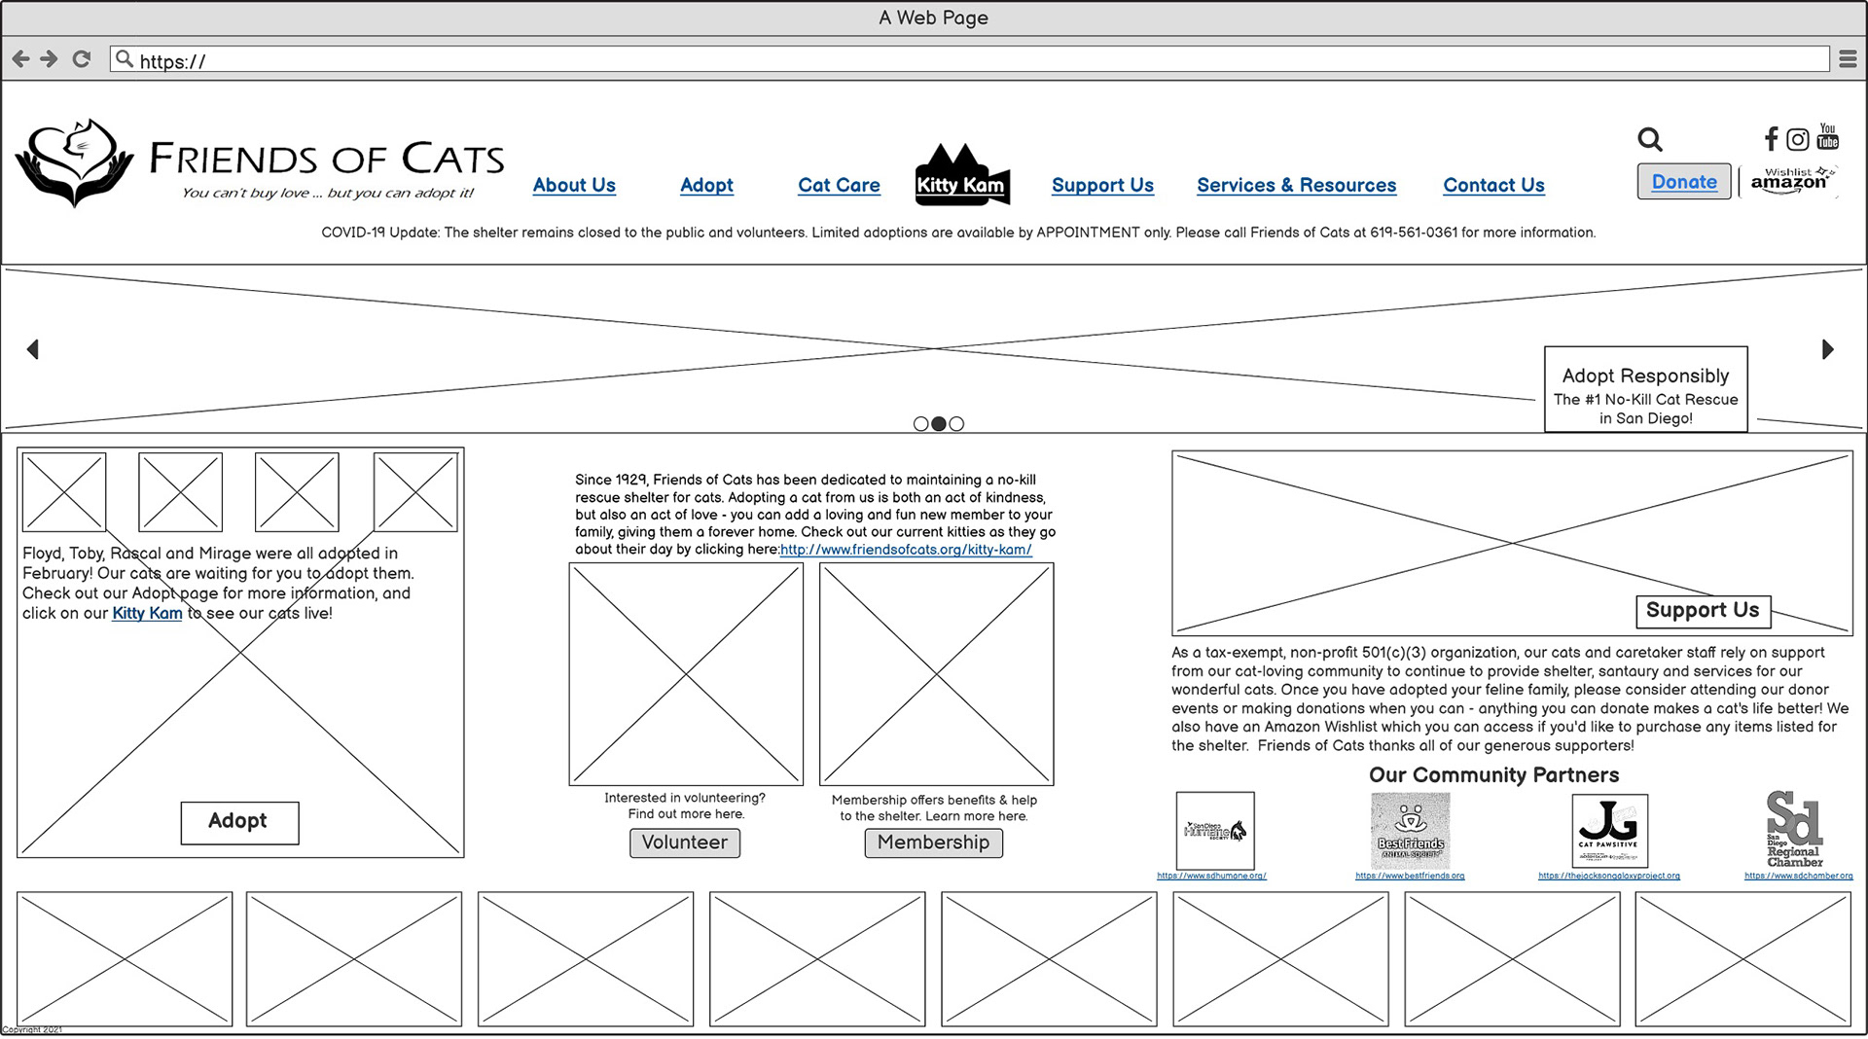Select the third carousel dot
This screenshot has width=1868, height=1039.
pos(956,424)
